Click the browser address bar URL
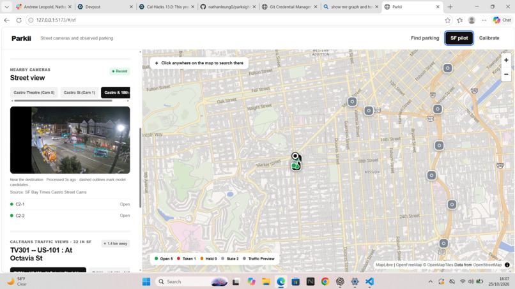The width and height of the screenshot is (515, 289). click(56, 20)
